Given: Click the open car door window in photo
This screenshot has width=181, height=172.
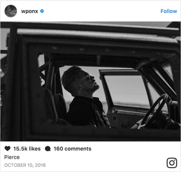Looking at the screenshot, I should [x=126, y=91].
